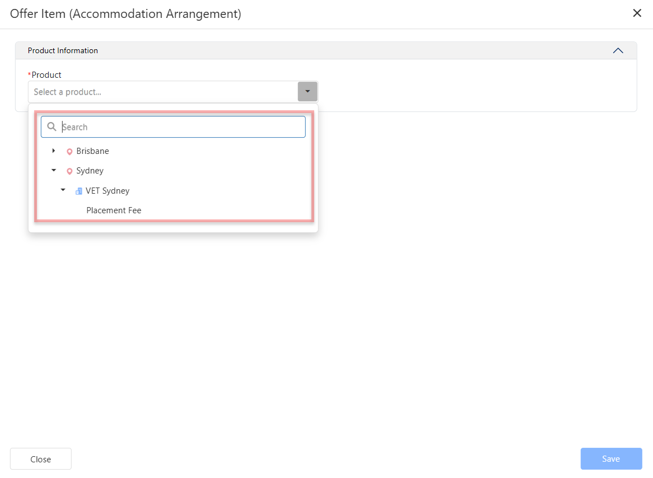Focus the Search input field
Viewport: 653px width, 478px height.
(182, 127)
